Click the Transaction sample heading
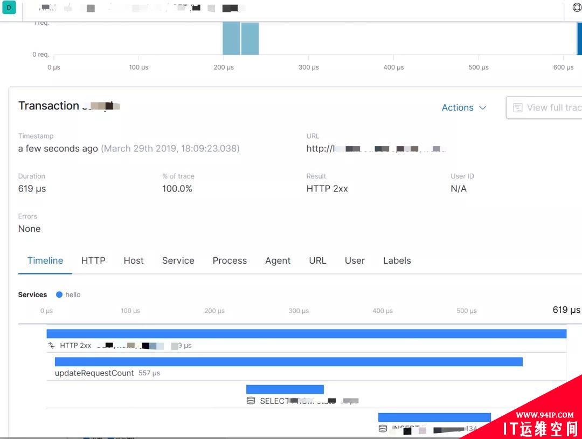 [69, 106]
